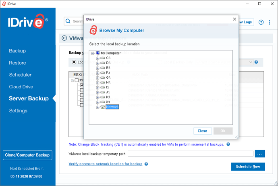Viewport: 278px width, 186px height.
Task: Click the VMware local backup temporary path field
Action: click(191, 154)
